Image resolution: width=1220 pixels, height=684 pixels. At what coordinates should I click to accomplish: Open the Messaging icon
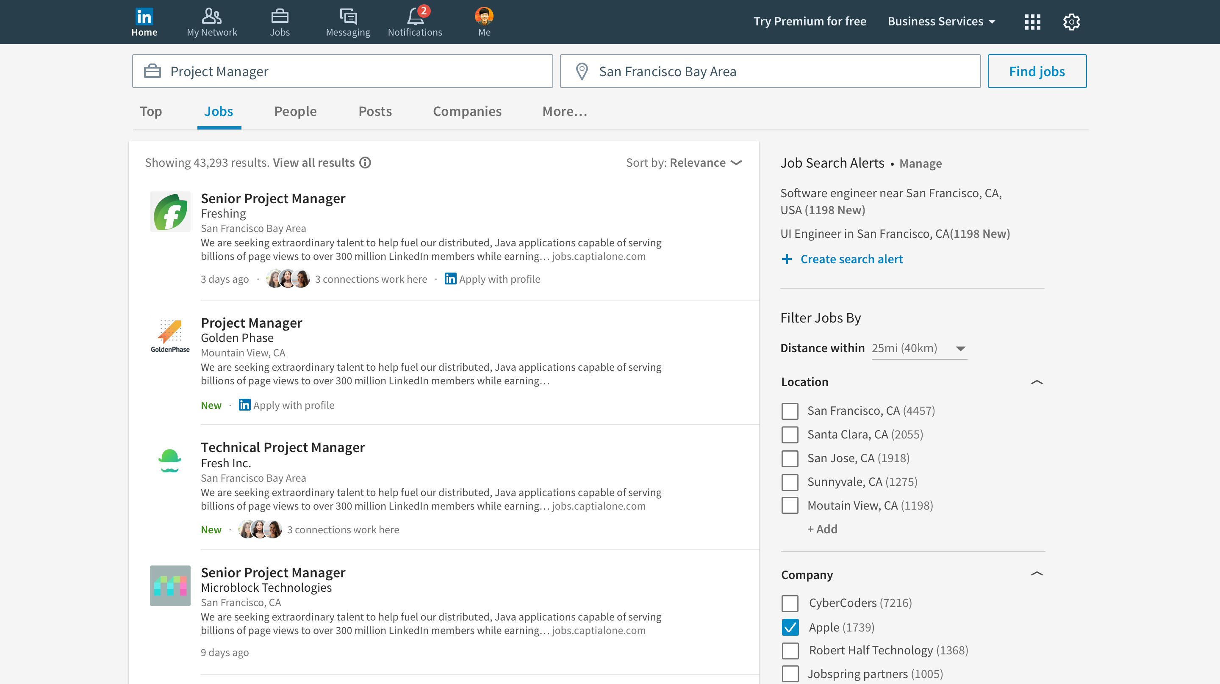point(348,17)
